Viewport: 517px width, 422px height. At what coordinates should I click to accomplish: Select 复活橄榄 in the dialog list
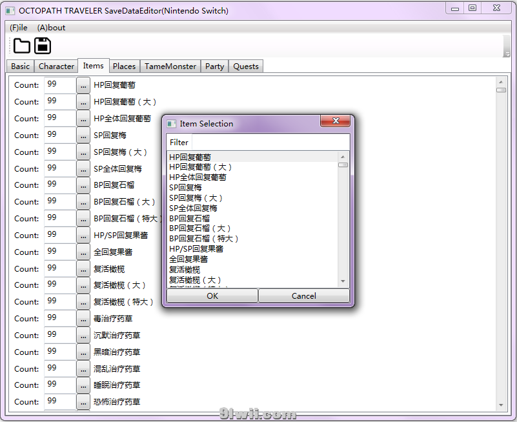(x=252, y=270)
